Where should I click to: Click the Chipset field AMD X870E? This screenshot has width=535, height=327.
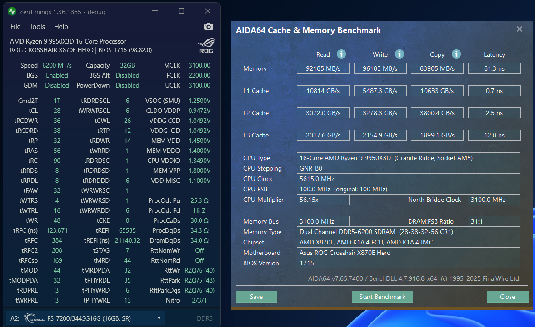pos(409,242)
